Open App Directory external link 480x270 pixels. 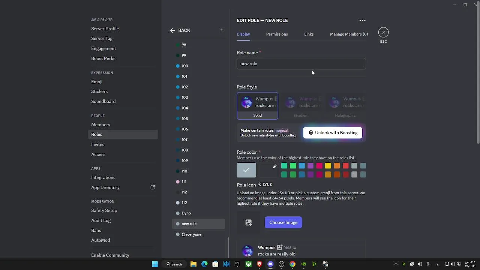123,187
